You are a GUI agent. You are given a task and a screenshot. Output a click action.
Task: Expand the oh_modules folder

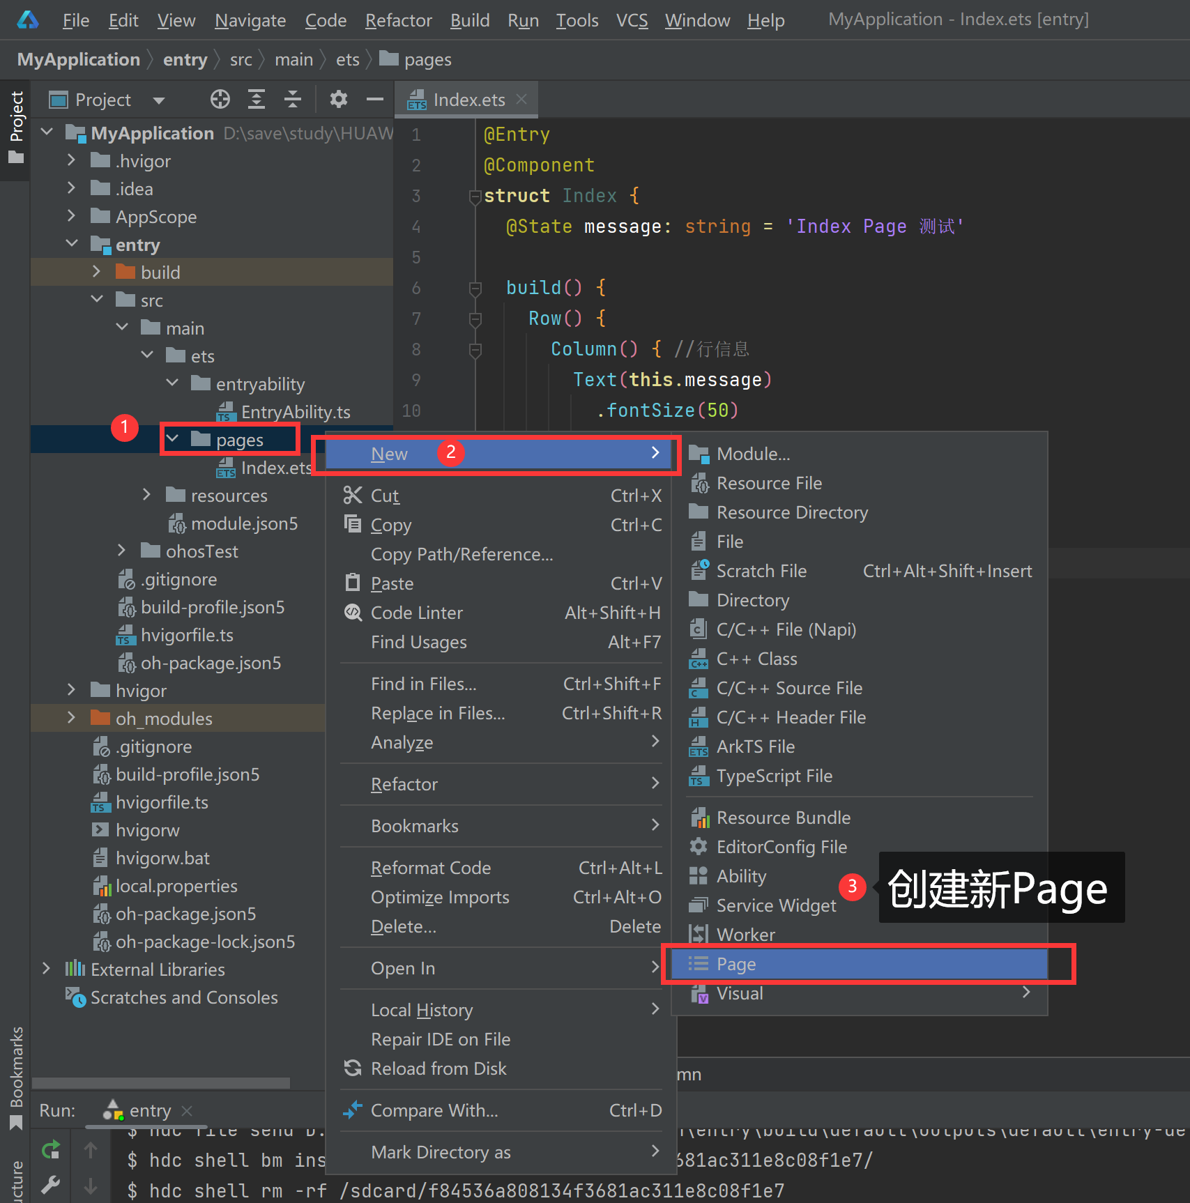71,717
